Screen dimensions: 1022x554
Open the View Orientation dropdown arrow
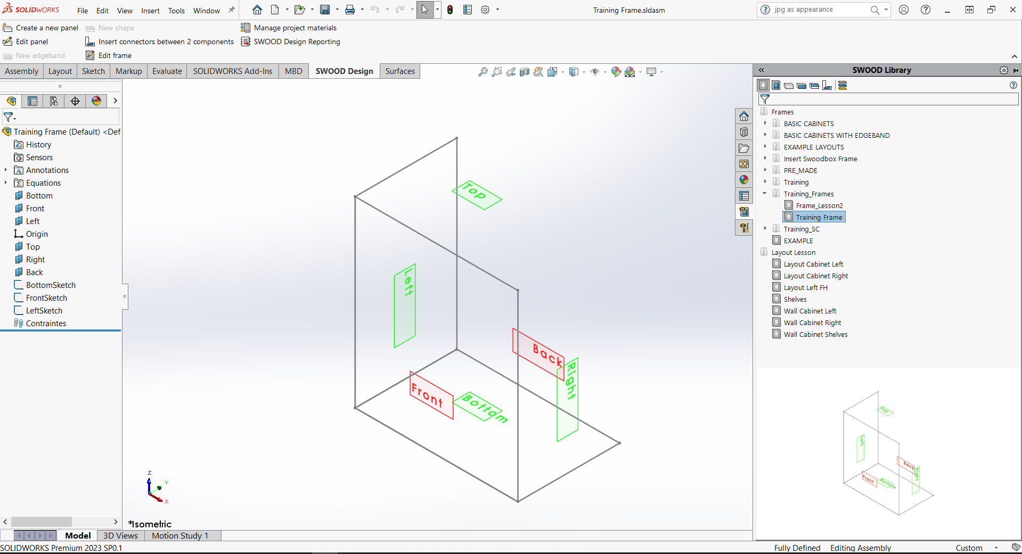click(x=562, y=72)
